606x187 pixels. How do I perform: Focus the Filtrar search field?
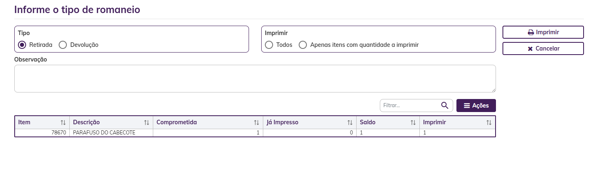410,106
